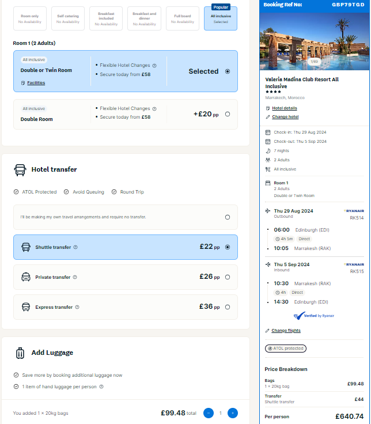Click the Hotel details document icon
Image resolution: width=371 pixels, height=424 pixels.
tap(268, 108)
